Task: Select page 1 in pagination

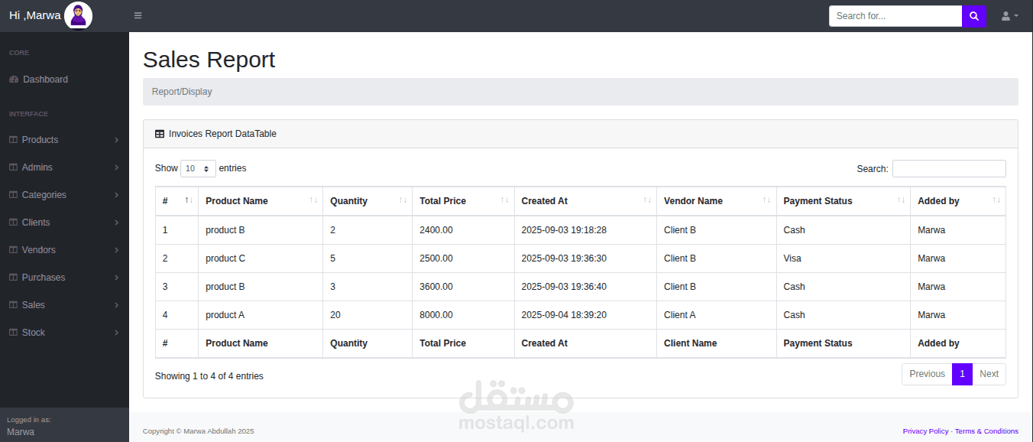Action: (962, 374)
